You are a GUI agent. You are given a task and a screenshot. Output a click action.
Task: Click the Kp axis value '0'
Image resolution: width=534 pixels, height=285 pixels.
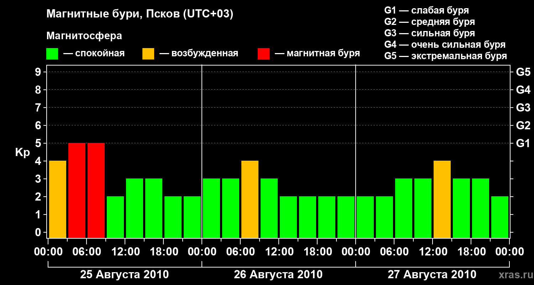coord(39,233)
